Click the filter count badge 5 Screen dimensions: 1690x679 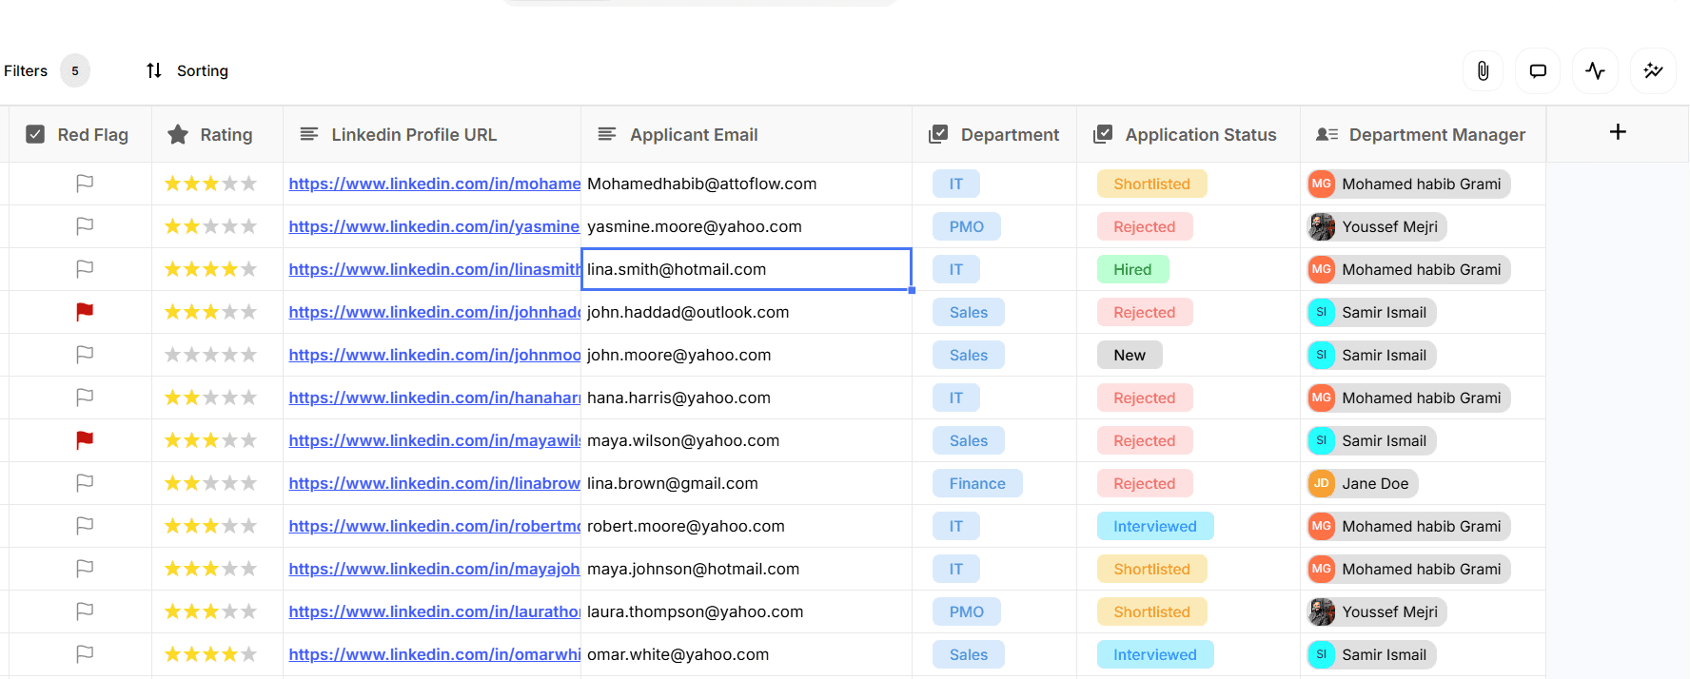(75, 70)
